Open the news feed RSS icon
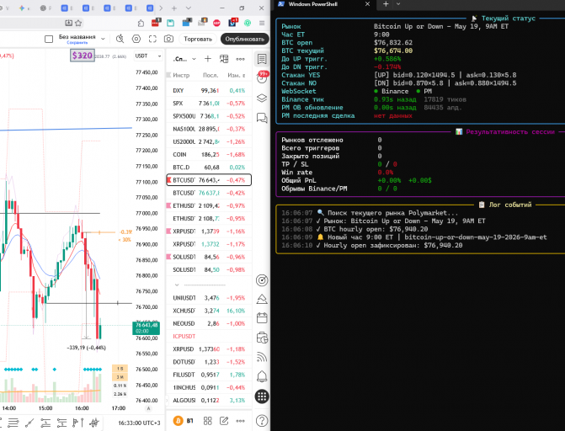 click(x=262, y=357)
